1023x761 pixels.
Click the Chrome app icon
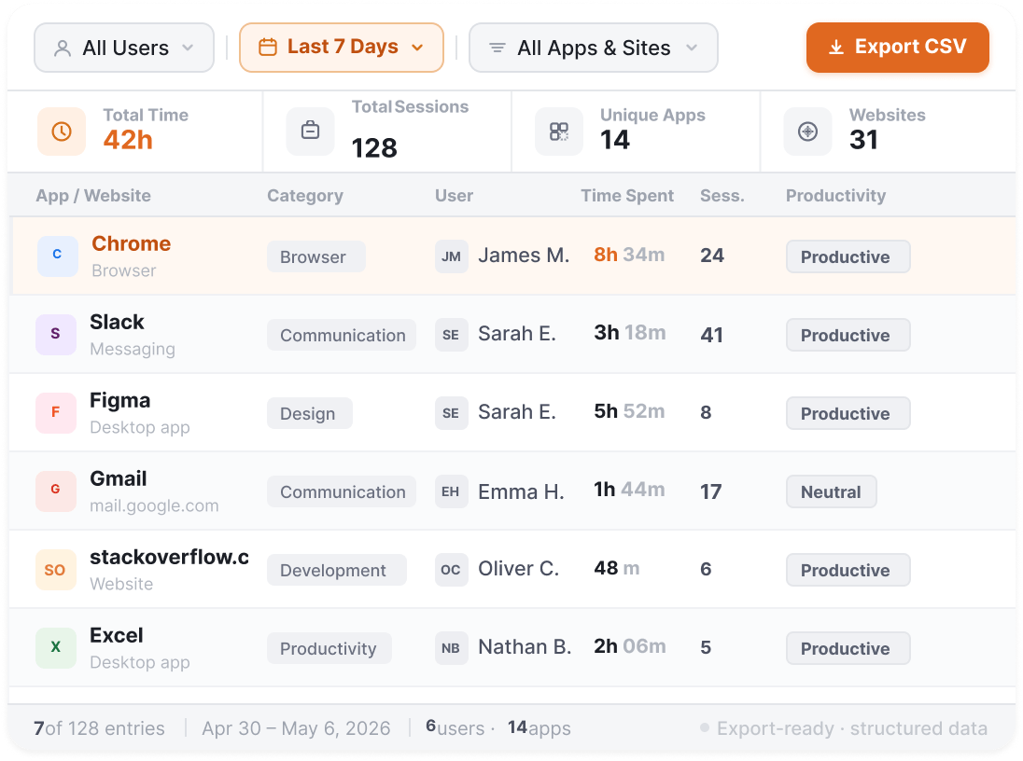58,256
